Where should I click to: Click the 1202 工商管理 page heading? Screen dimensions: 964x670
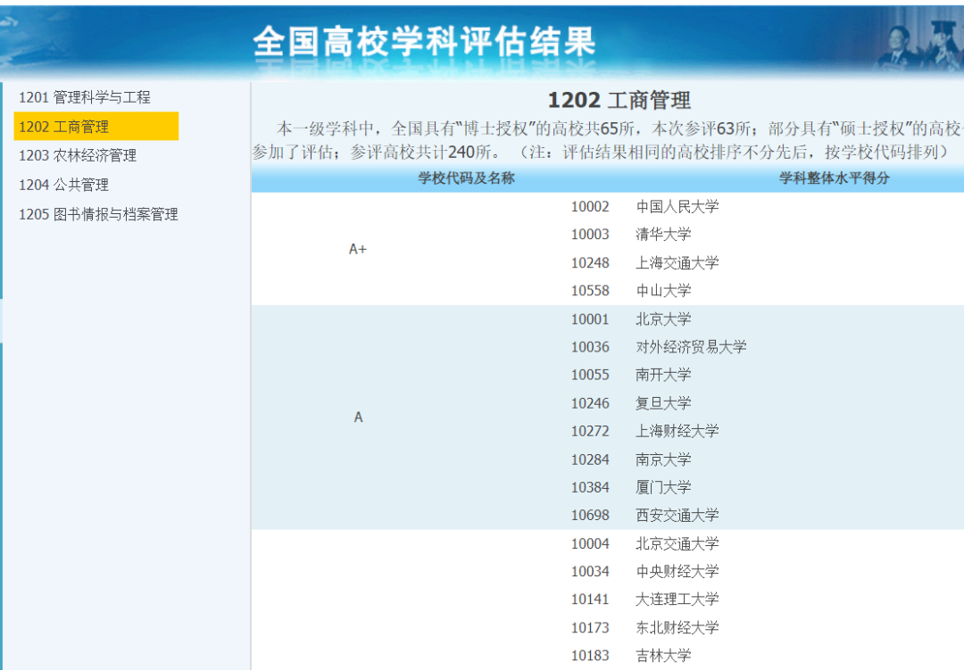(x=619, y=100)
